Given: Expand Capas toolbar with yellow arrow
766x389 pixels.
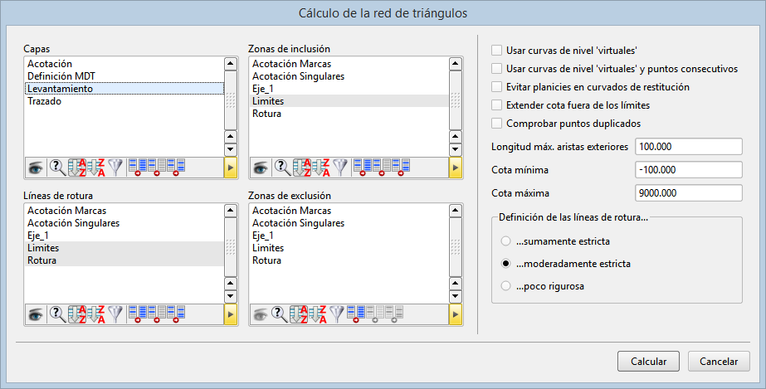Looking at the screenshot, I should click(x=231, y=168).
